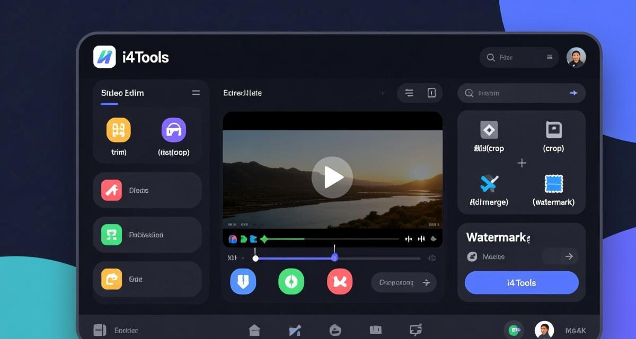Expand the Studio Edit panel menu
Screen dimensions: 636x339
point(196,93)
